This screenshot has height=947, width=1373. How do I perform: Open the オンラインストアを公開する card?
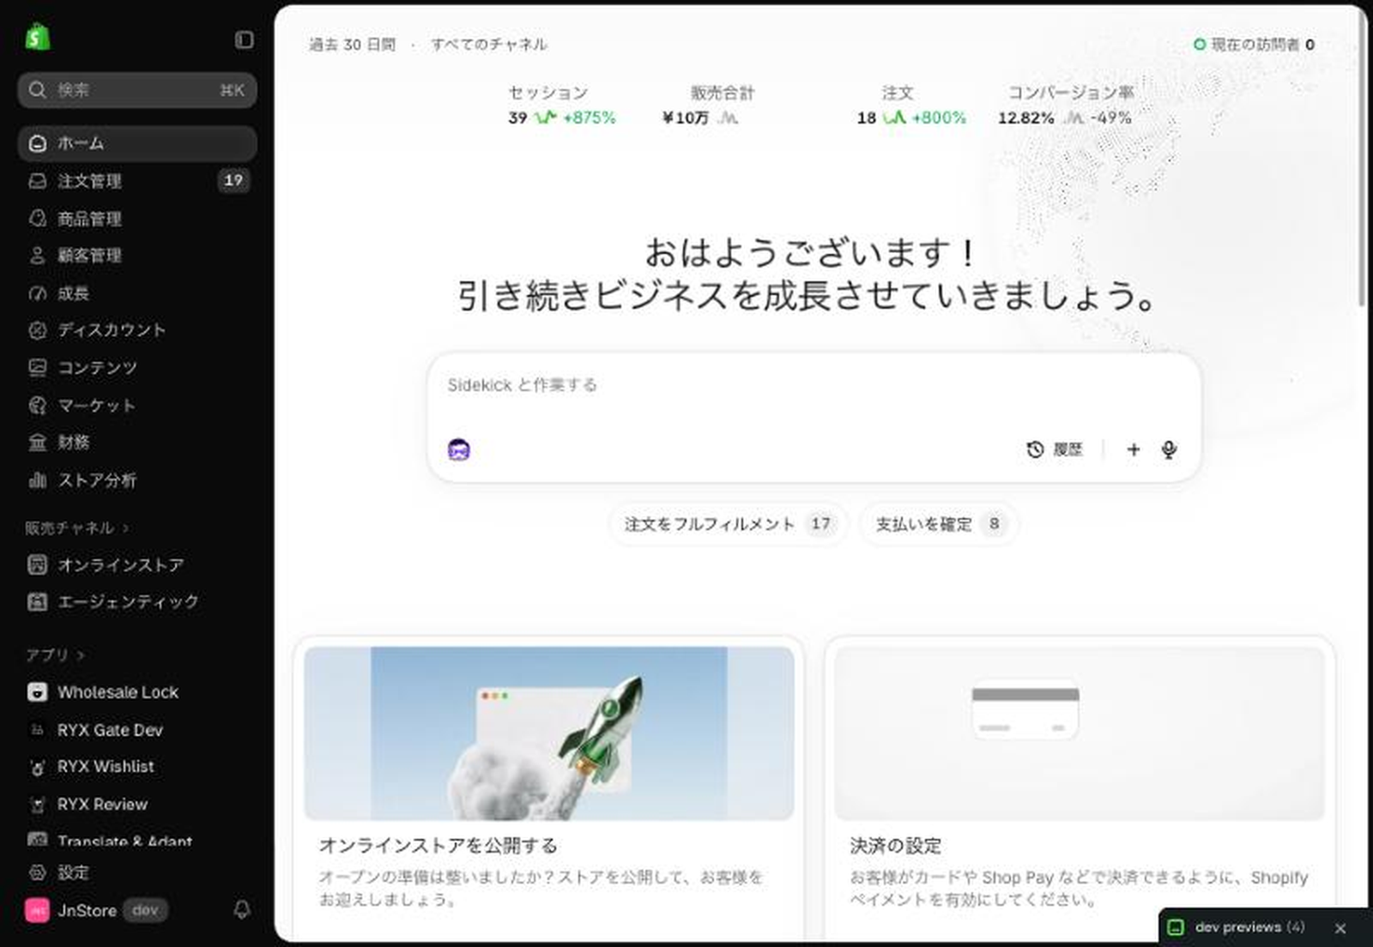549,787
